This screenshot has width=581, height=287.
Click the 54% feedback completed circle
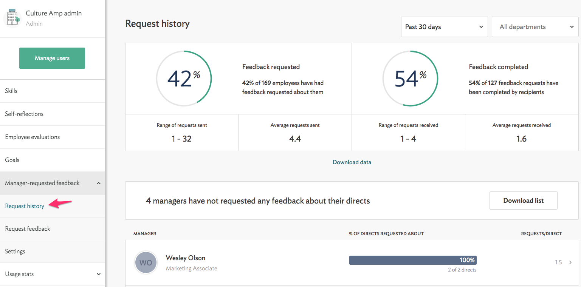410,79
